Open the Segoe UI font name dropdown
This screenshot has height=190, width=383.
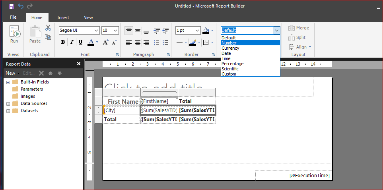(x=96, y=31)
